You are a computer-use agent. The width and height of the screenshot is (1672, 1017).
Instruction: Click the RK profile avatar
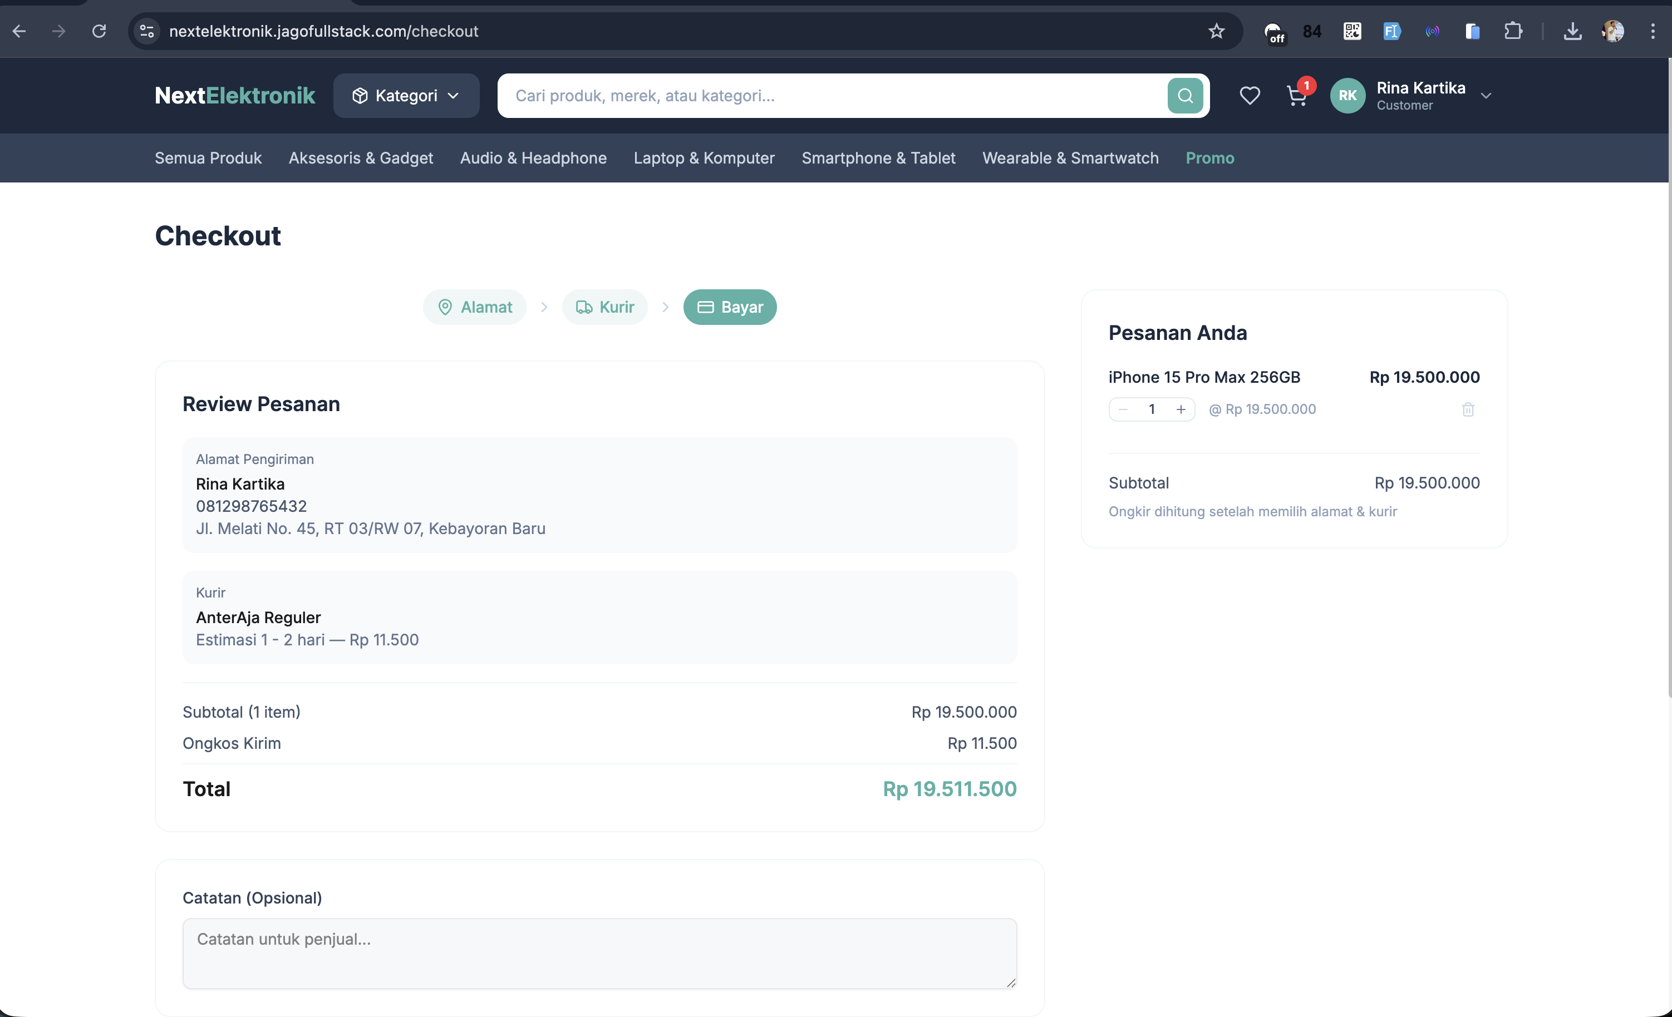point(1348,96)
